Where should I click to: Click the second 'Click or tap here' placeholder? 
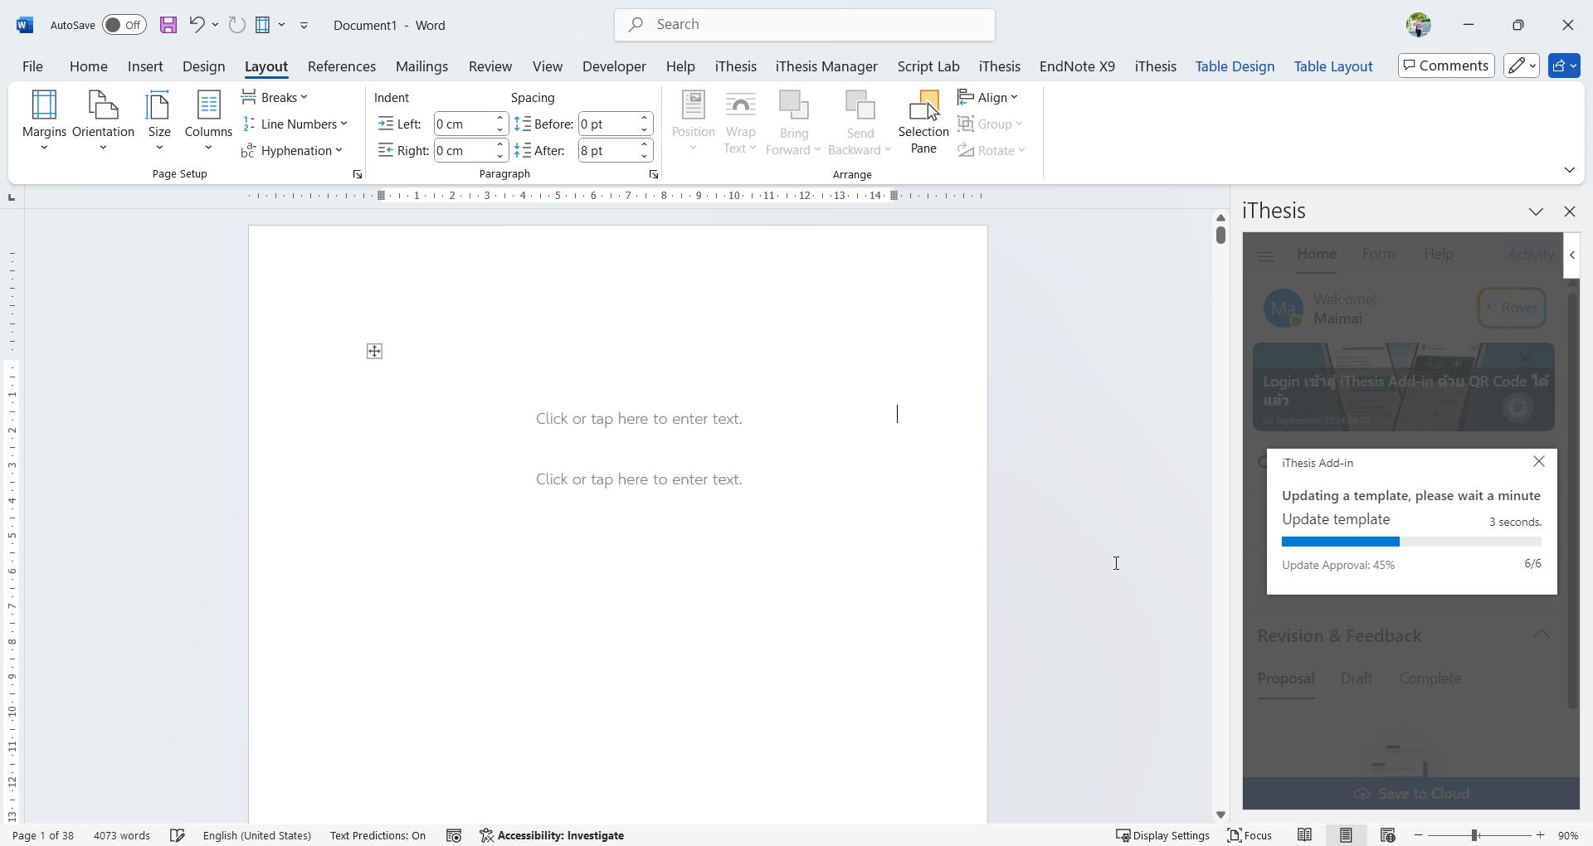(639, 479)
